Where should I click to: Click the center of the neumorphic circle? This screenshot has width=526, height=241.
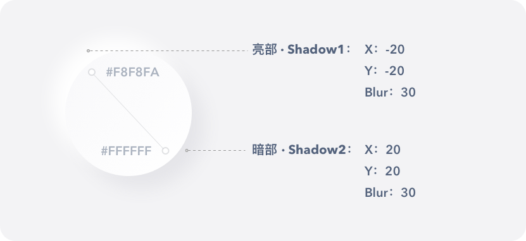128,113
